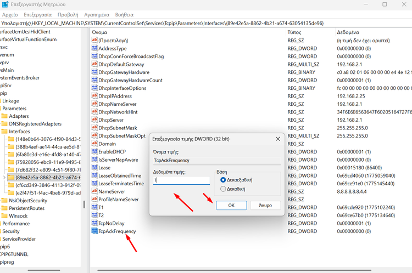Screen dimensions: 412x273
Task: Select the AddressType DWORD icon
Action: pos(95,48)
